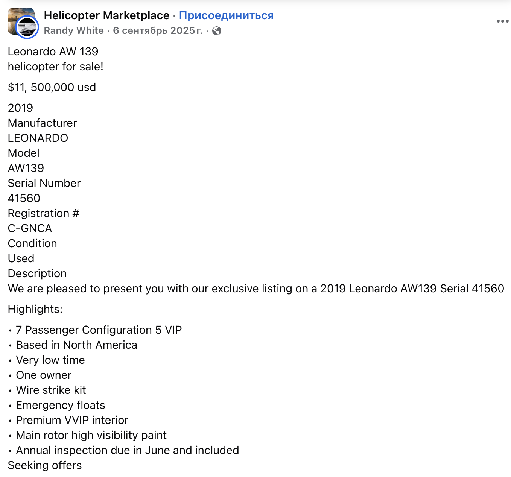Click the 'Highlights:' heading text
Viewport: 511px width, 477px height.
click(x=35, y=309)
